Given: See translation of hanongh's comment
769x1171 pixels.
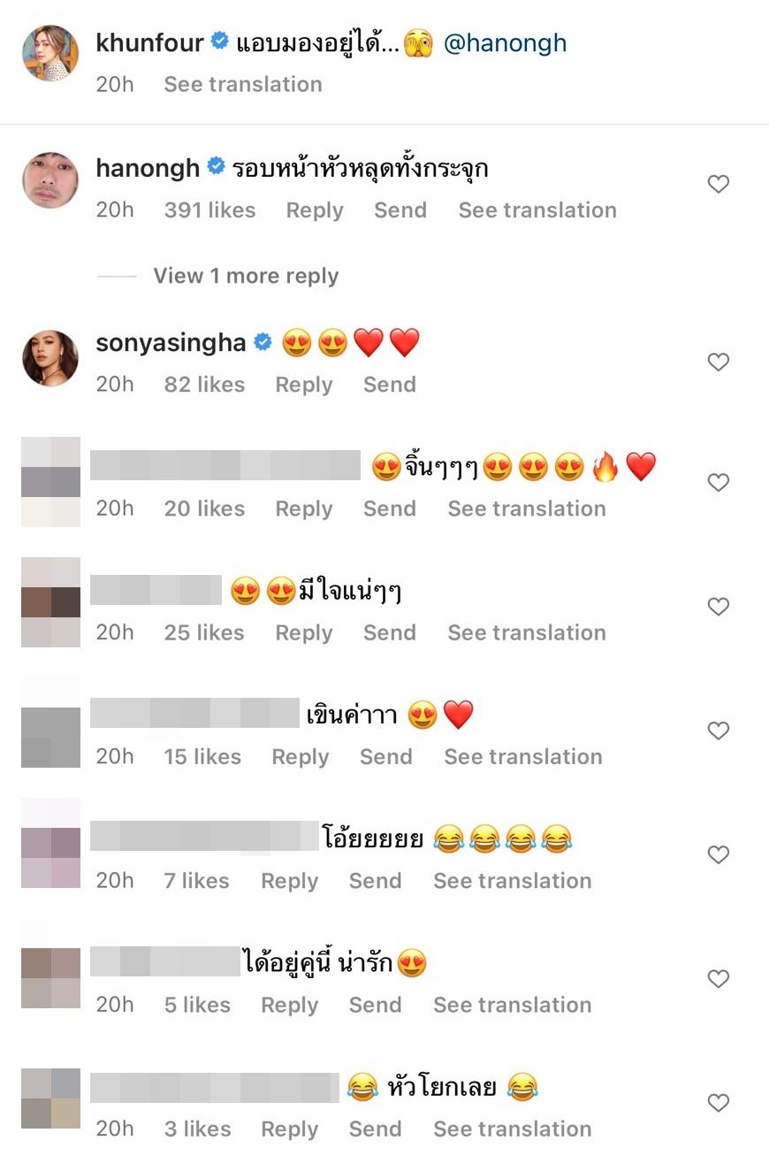Looking at the screenshot, I should click(x=537, y=210).
